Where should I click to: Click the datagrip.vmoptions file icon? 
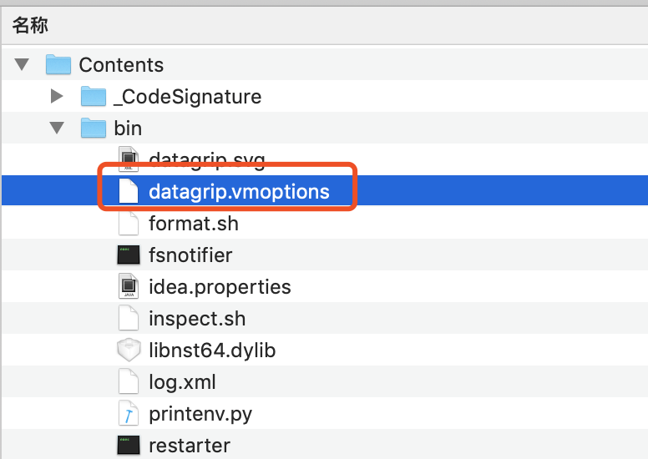pos(128,191)
